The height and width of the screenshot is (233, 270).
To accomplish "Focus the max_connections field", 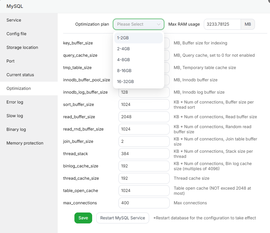I will (x=144, y=203).
